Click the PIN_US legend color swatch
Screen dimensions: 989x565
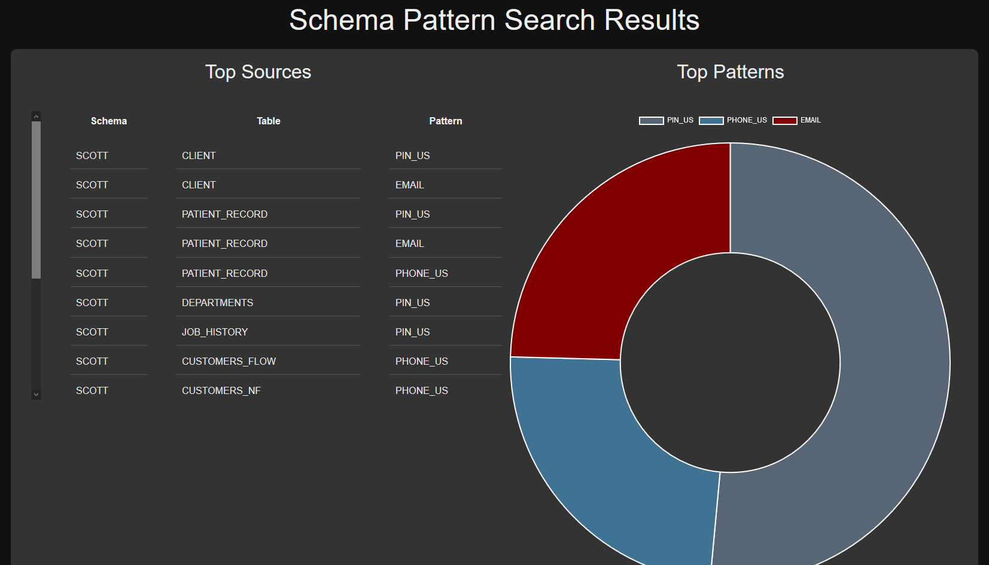point(651,120)
